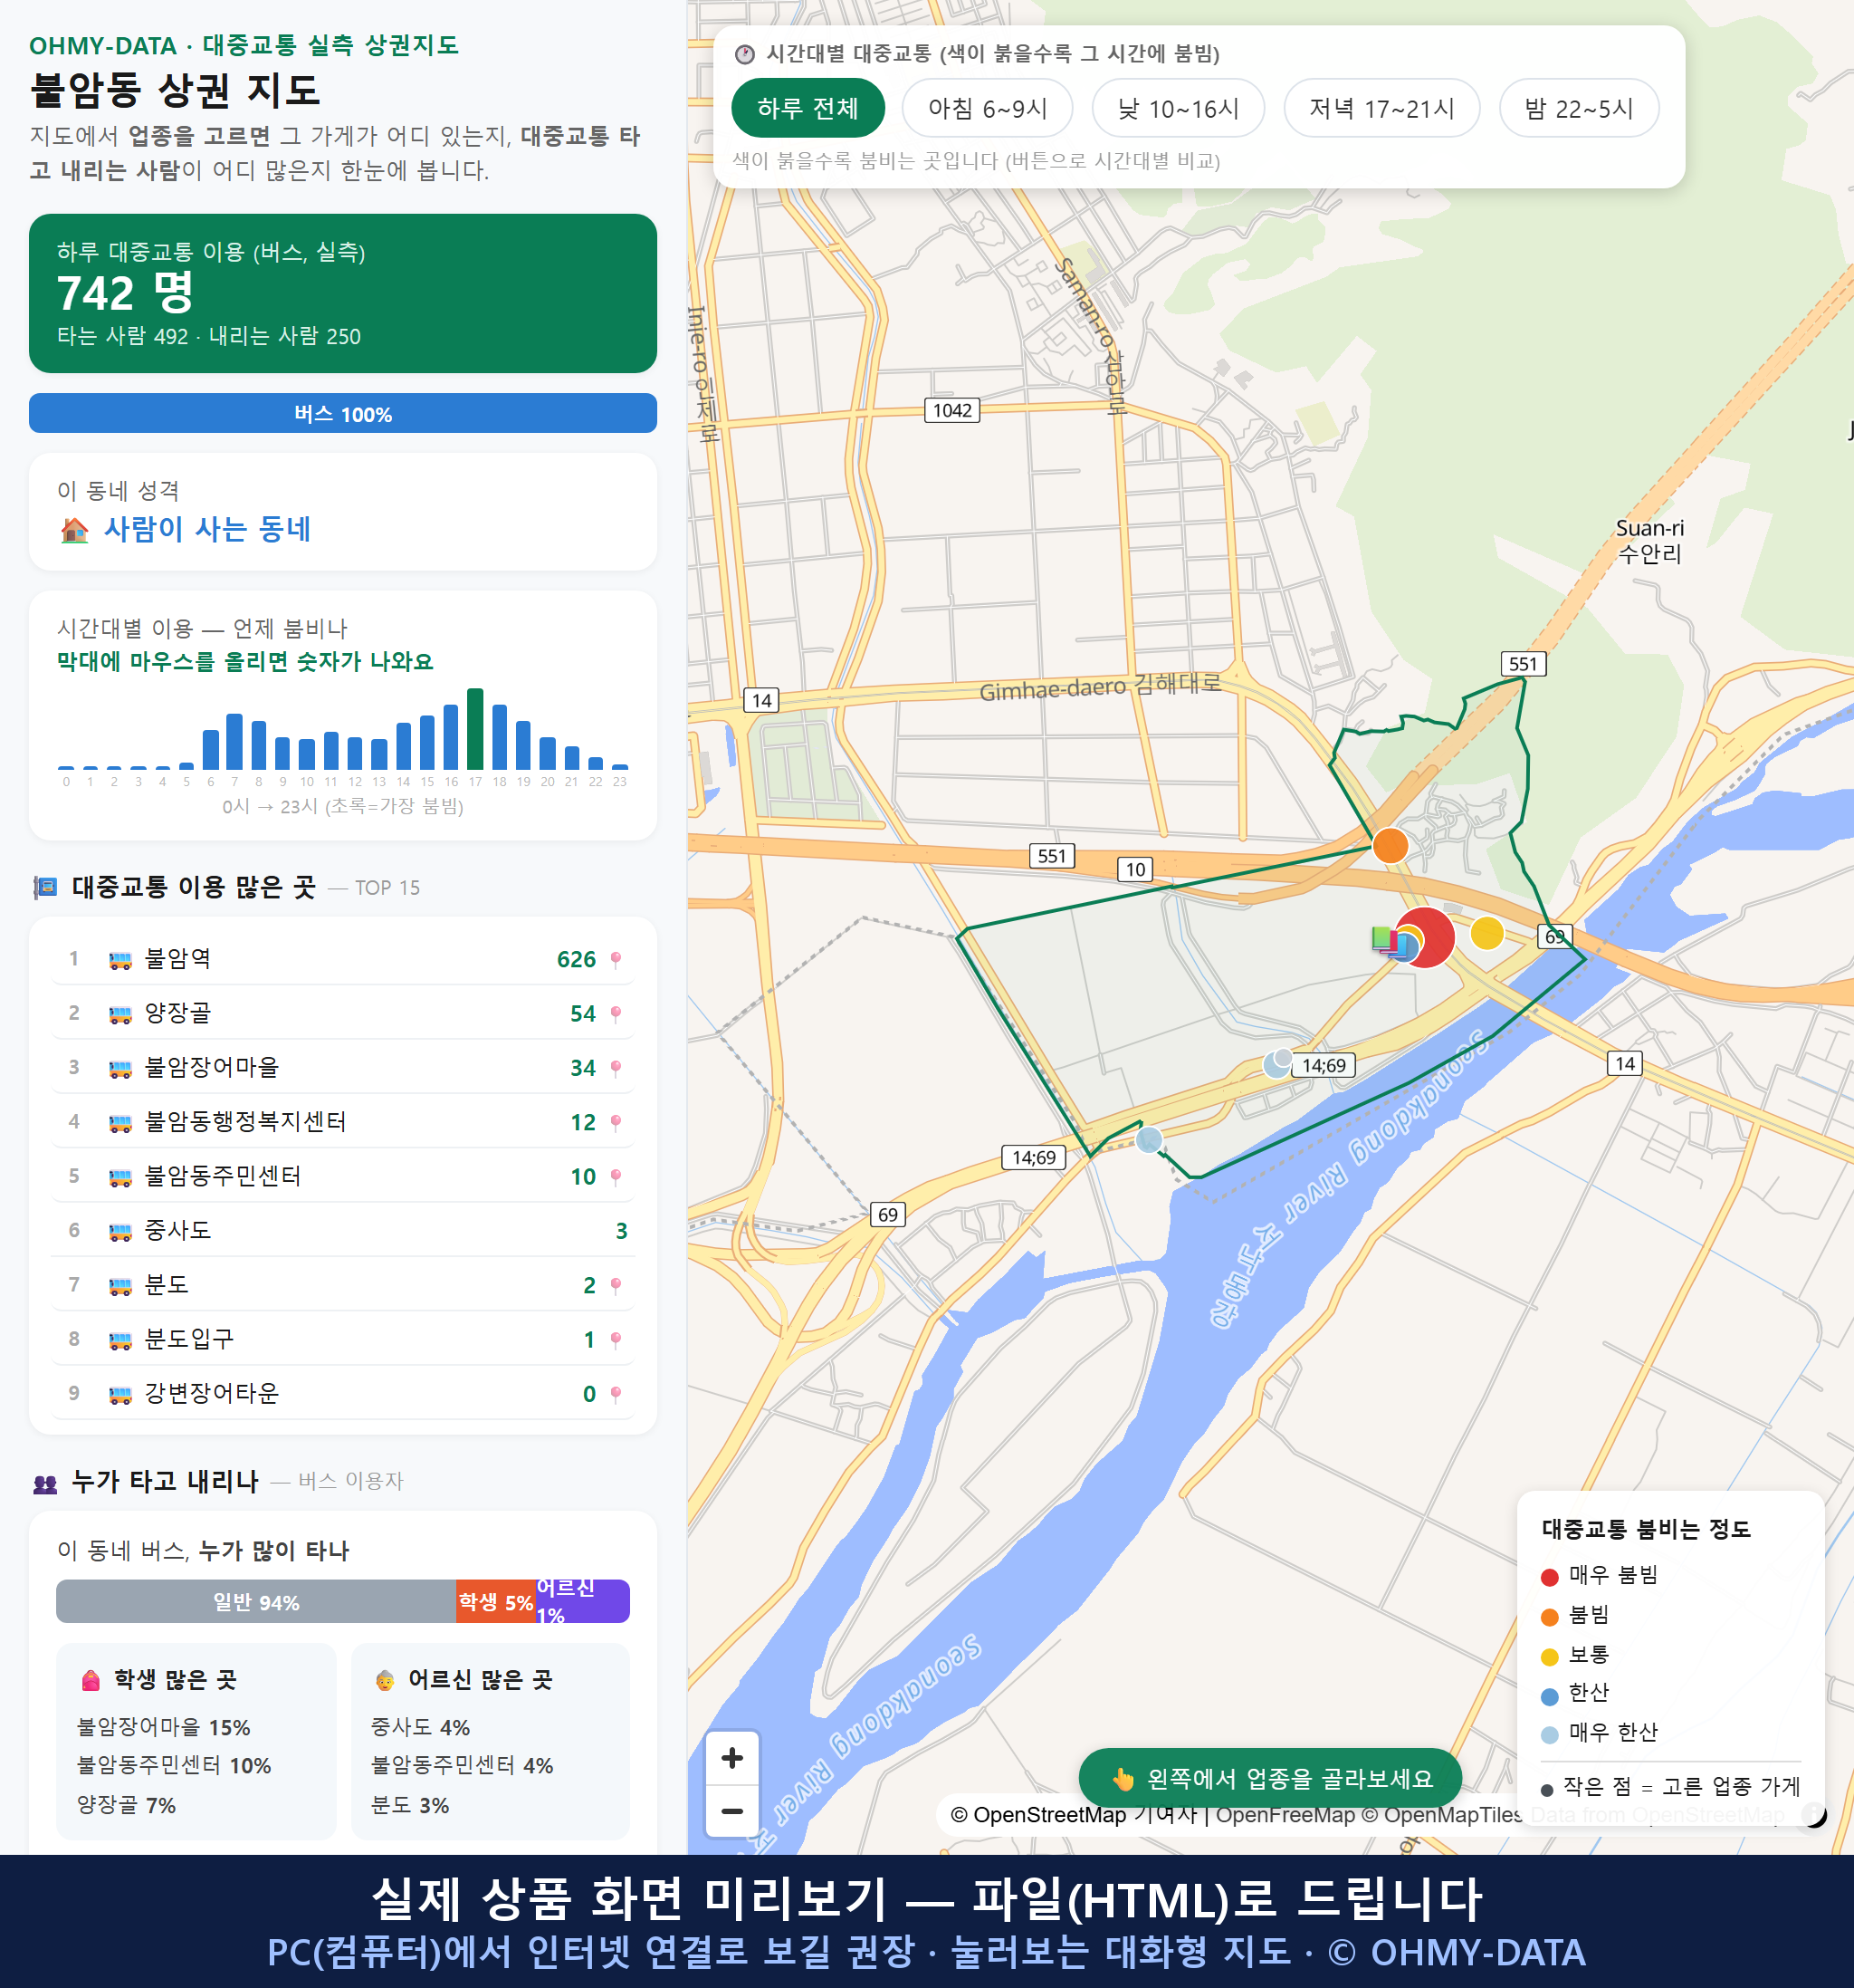Click the 사람이 사는 동네 neighborhood label
Screen dimensions: 1854x1988
pos(208,529)
